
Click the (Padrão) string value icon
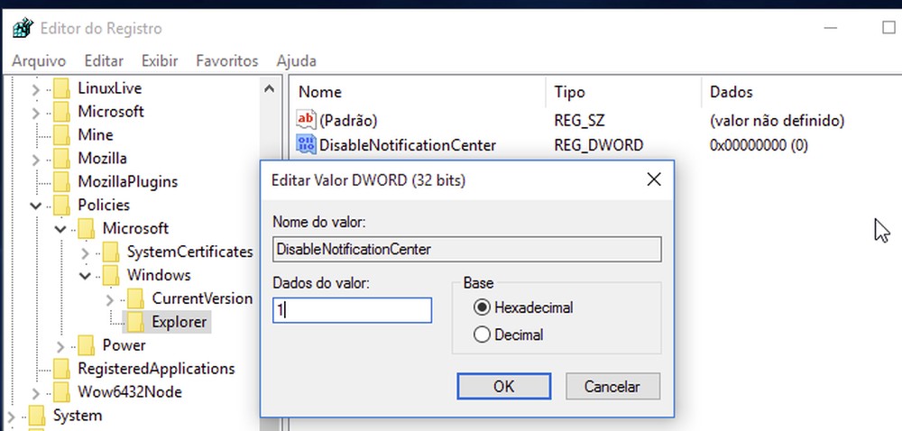[306, 120]
